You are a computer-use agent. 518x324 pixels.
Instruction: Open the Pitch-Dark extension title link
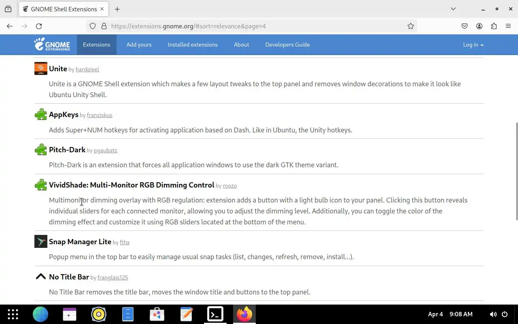pyautogui.click(x=67, y=150)
